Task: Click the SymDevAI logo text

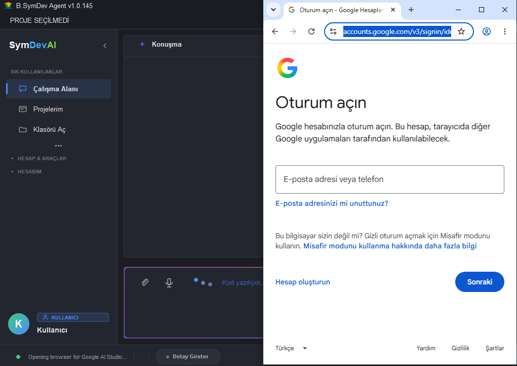Action: pos(32,45)
